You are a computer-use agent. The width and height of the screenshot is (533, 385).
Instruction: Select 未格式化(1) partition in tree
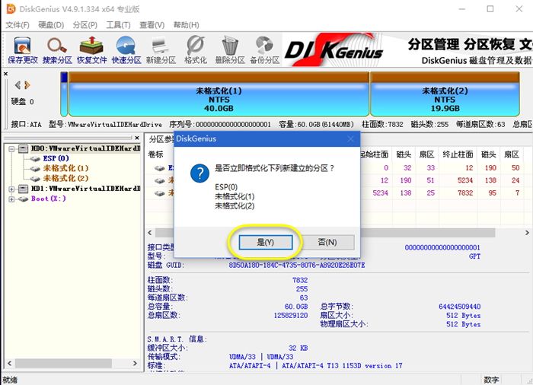pos(65,168)
